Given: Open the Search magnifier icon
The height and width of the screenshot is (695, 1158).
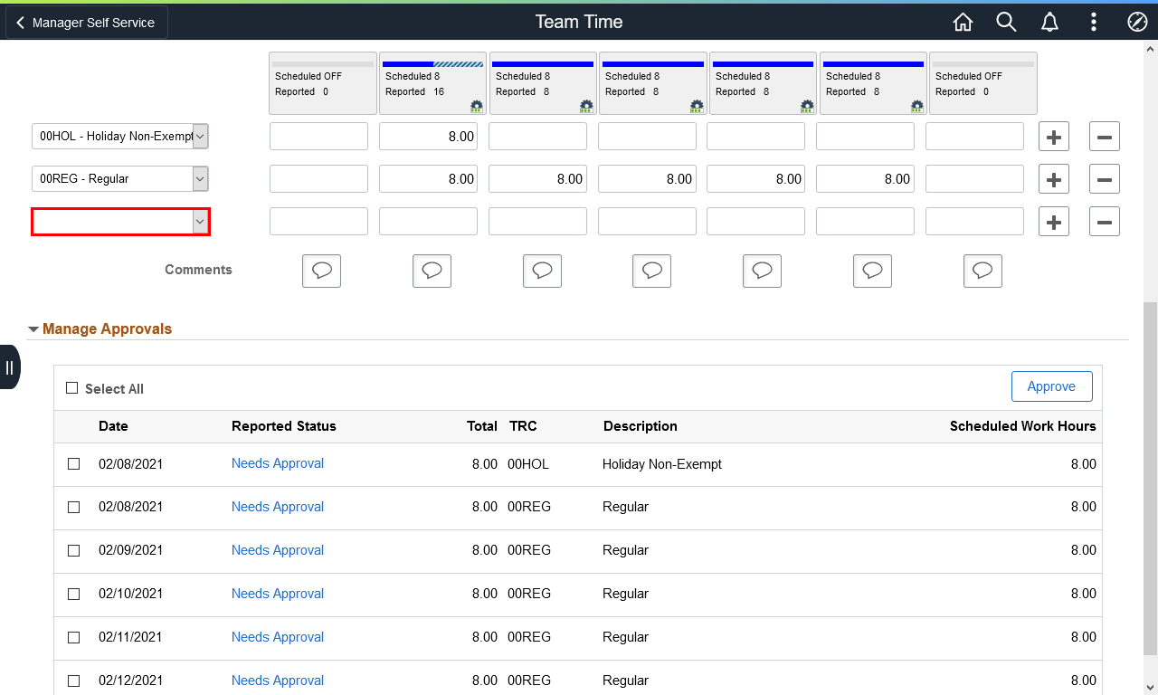Looking at the screenshot, I should click(x=1006, y=22).
